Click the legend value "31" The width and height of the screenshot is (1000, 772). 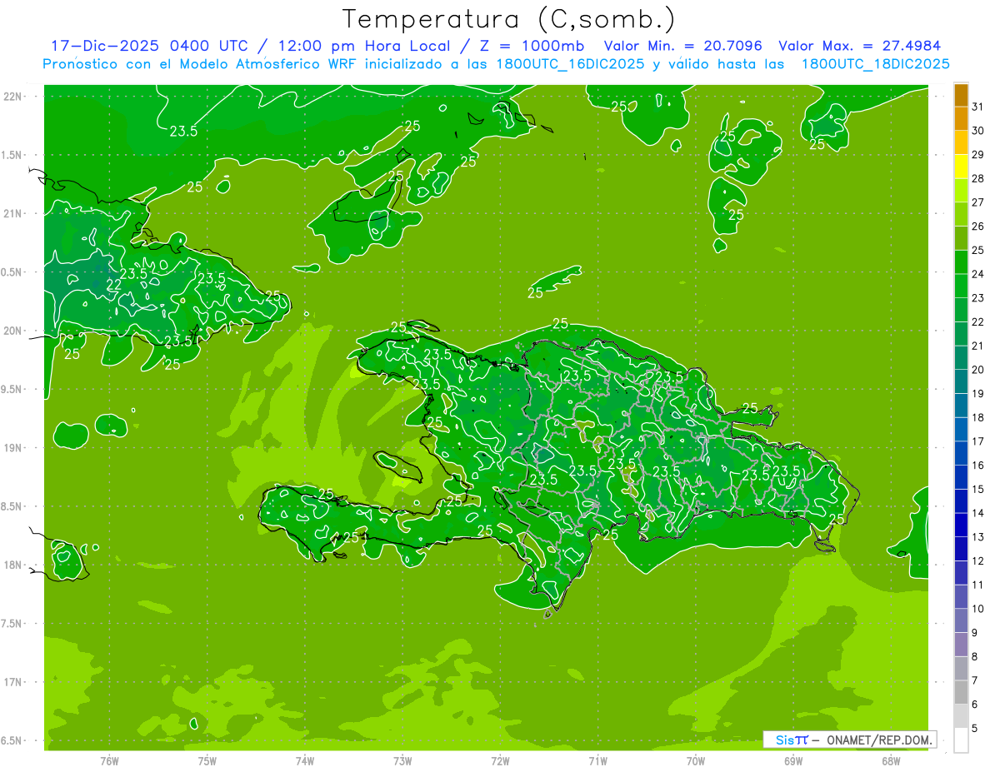point(978,107)
